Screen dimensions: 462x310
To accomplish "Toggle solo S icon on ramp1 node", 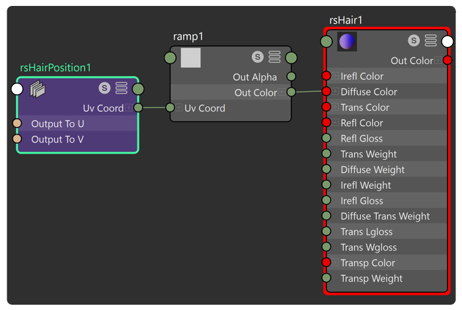I will pos(258,57).
